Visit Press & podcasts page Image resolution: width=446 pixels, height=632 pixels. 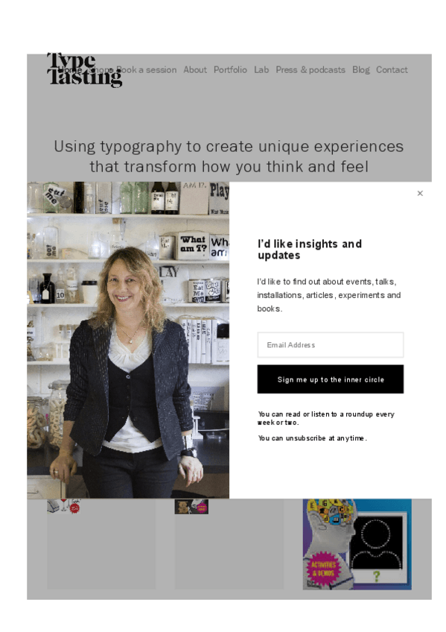(x=310, y=70)
